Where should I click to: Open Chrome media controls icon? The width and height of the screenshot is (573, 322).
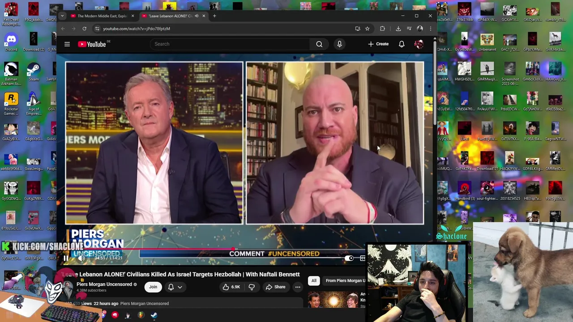click(409, 29)
